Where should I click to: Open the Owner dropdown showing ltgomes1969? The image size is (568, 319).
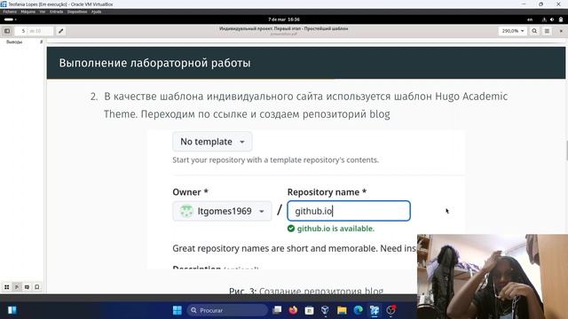(x=222, y=211)
